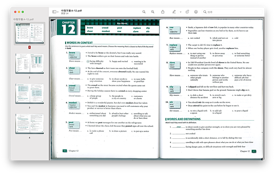Click the key word 'slave' box
The width and height of the screenshot is (275, 174).
(175, 65)
